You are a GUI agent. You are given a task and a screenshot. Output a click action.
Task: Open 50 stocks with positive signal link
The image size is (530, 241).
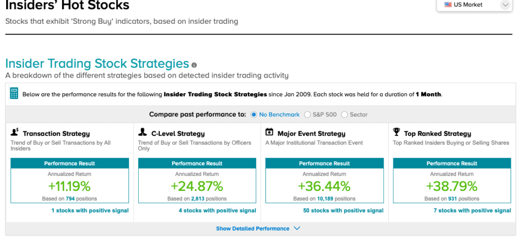point(344,210)
